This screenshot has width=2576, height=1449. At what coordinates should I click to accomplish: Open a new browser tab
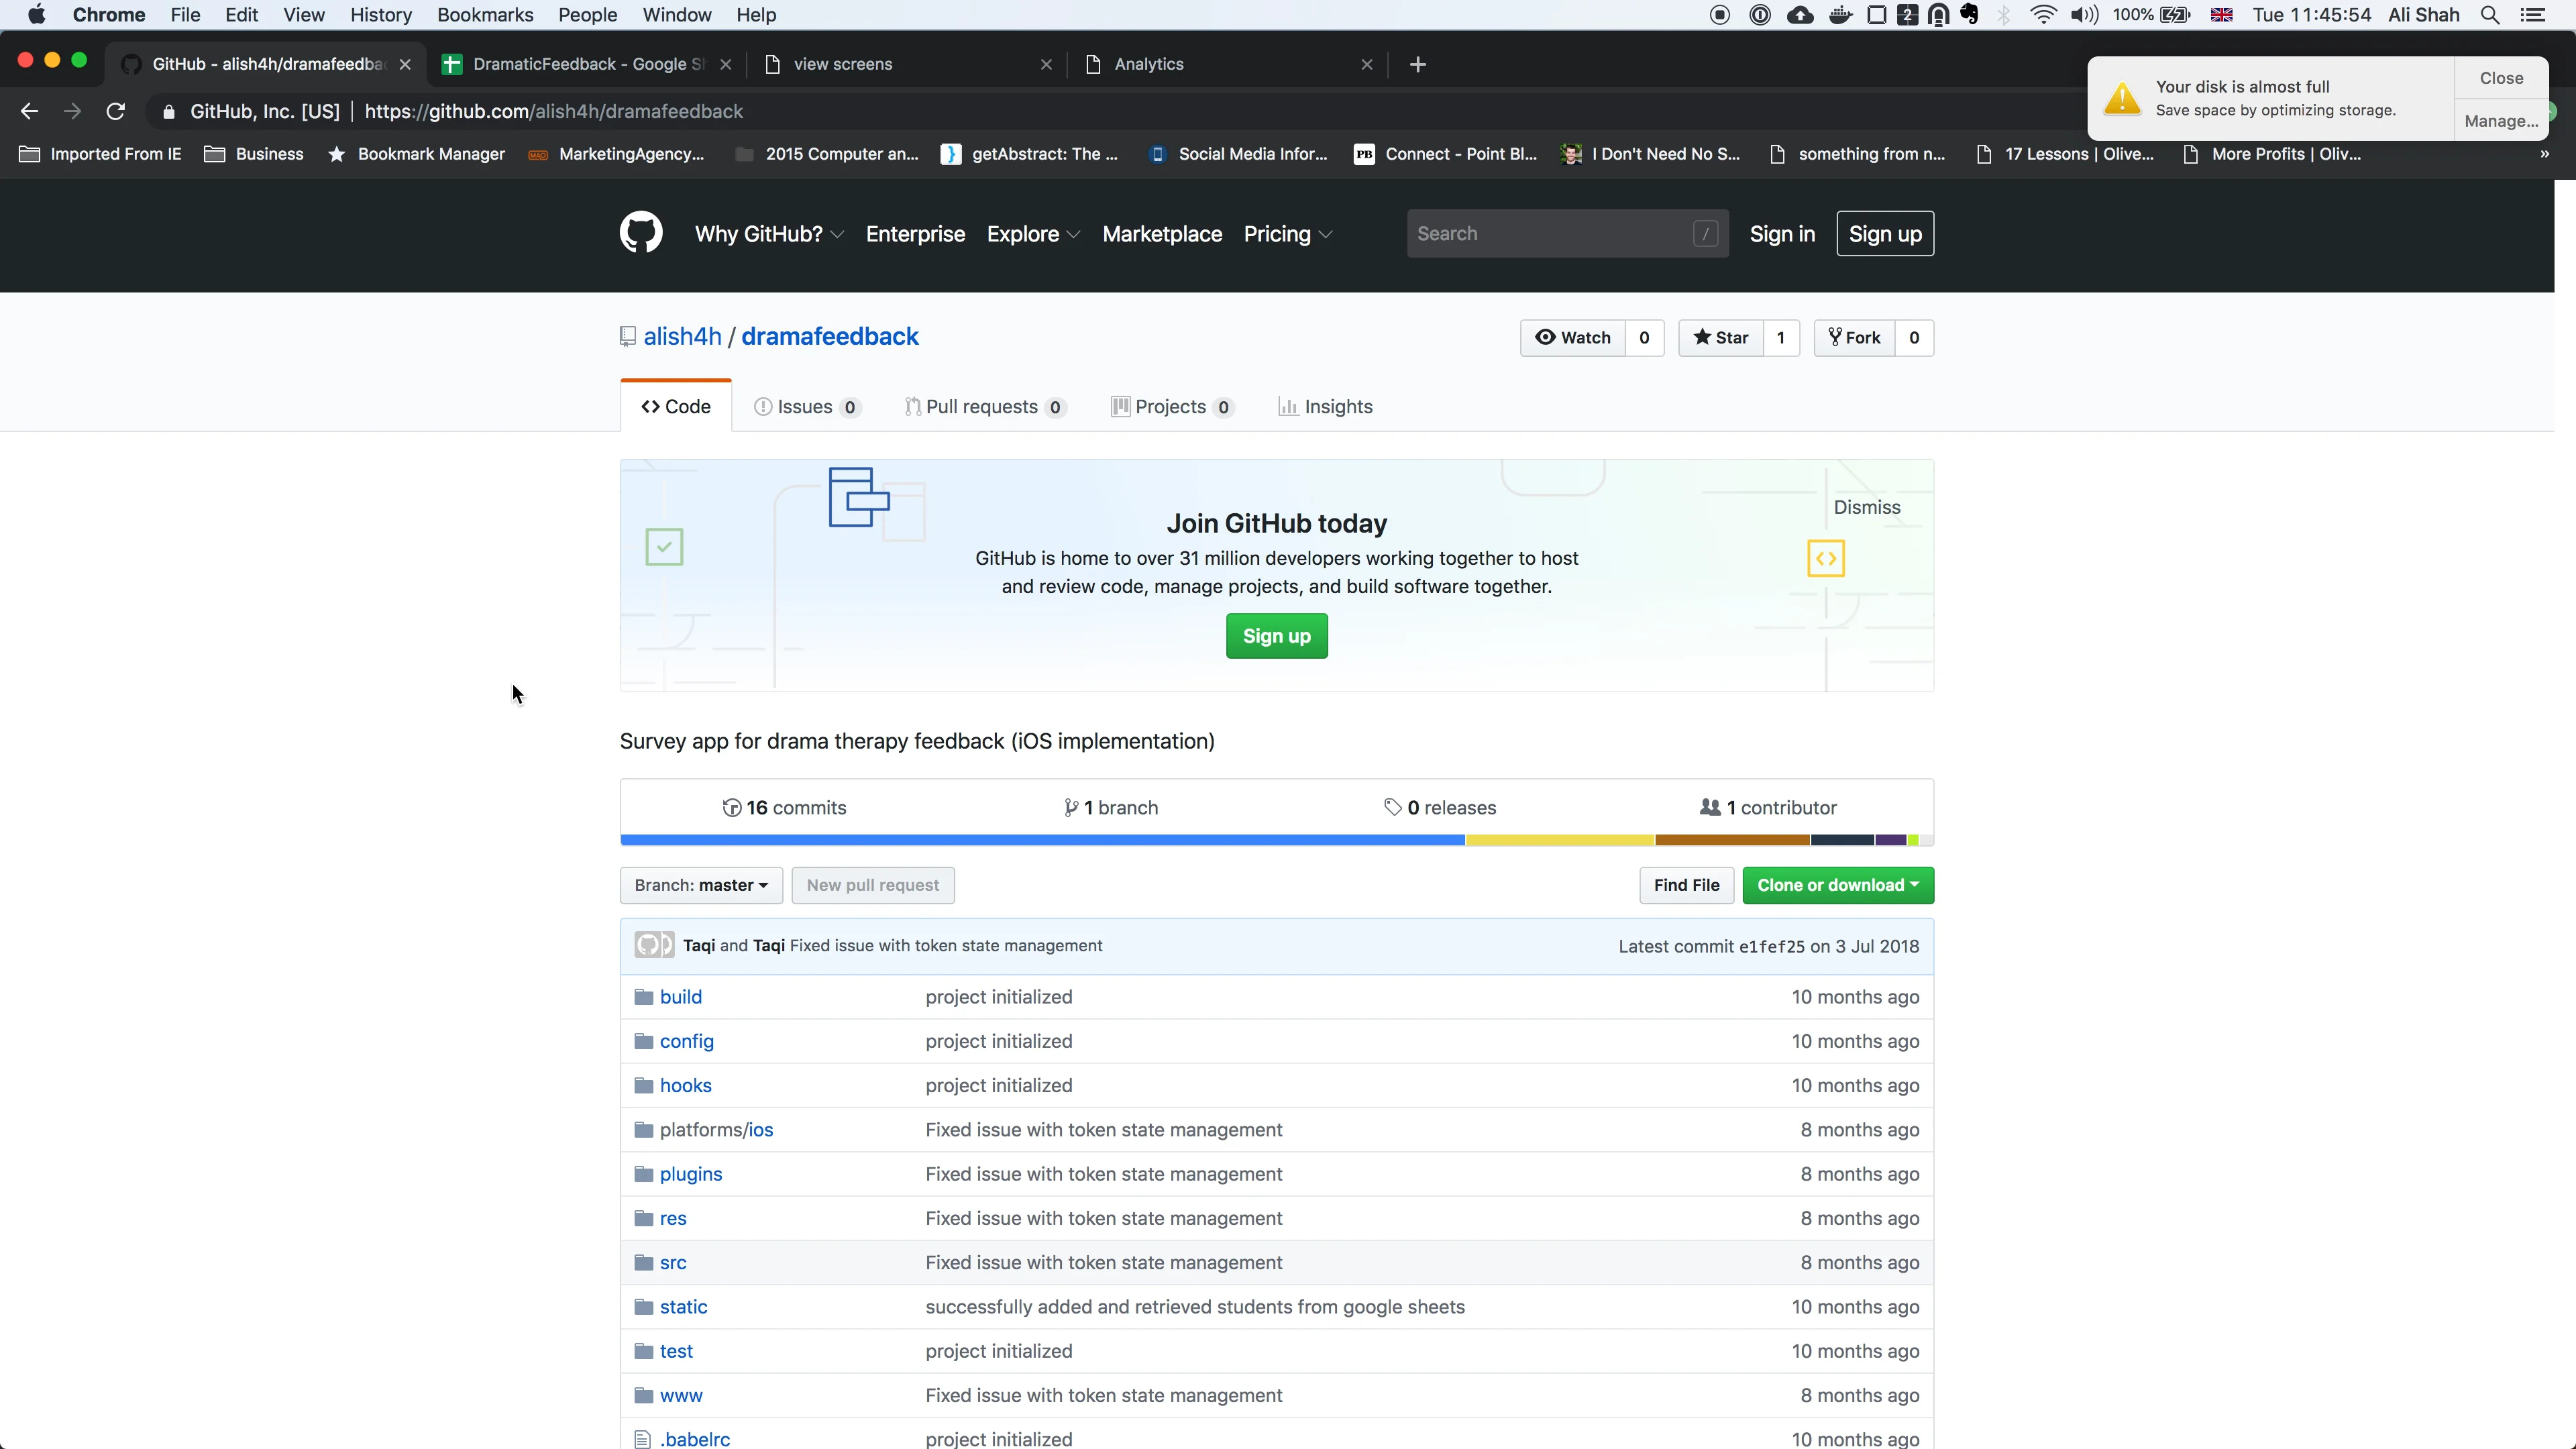click(1417, 64)
